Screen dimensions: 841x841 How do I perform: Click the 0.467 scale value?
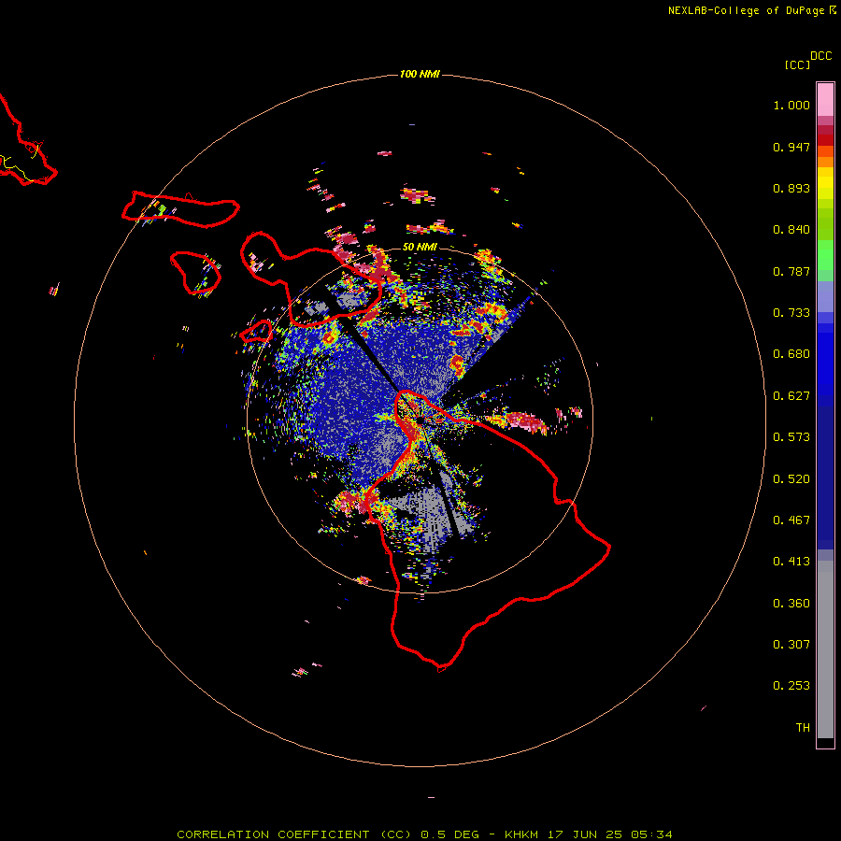(x=791, y=520)
